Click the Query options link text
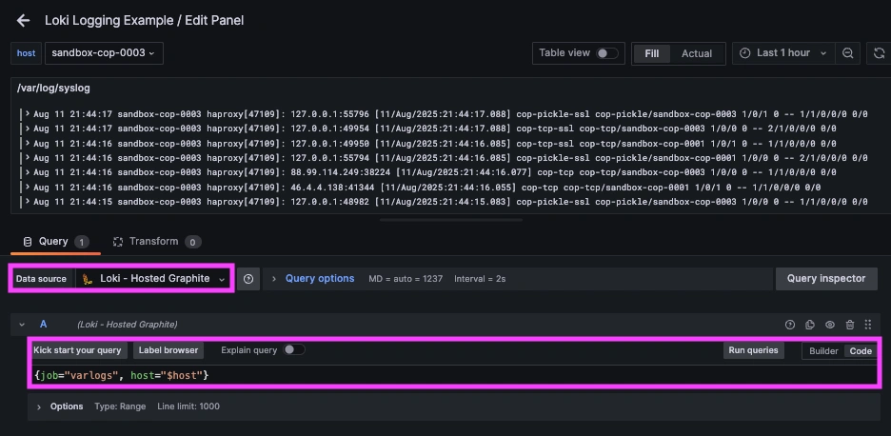891x436 pixels. (x=320, y=279)
